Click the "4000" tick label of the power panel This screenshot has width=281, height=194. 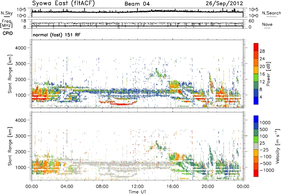20,48
